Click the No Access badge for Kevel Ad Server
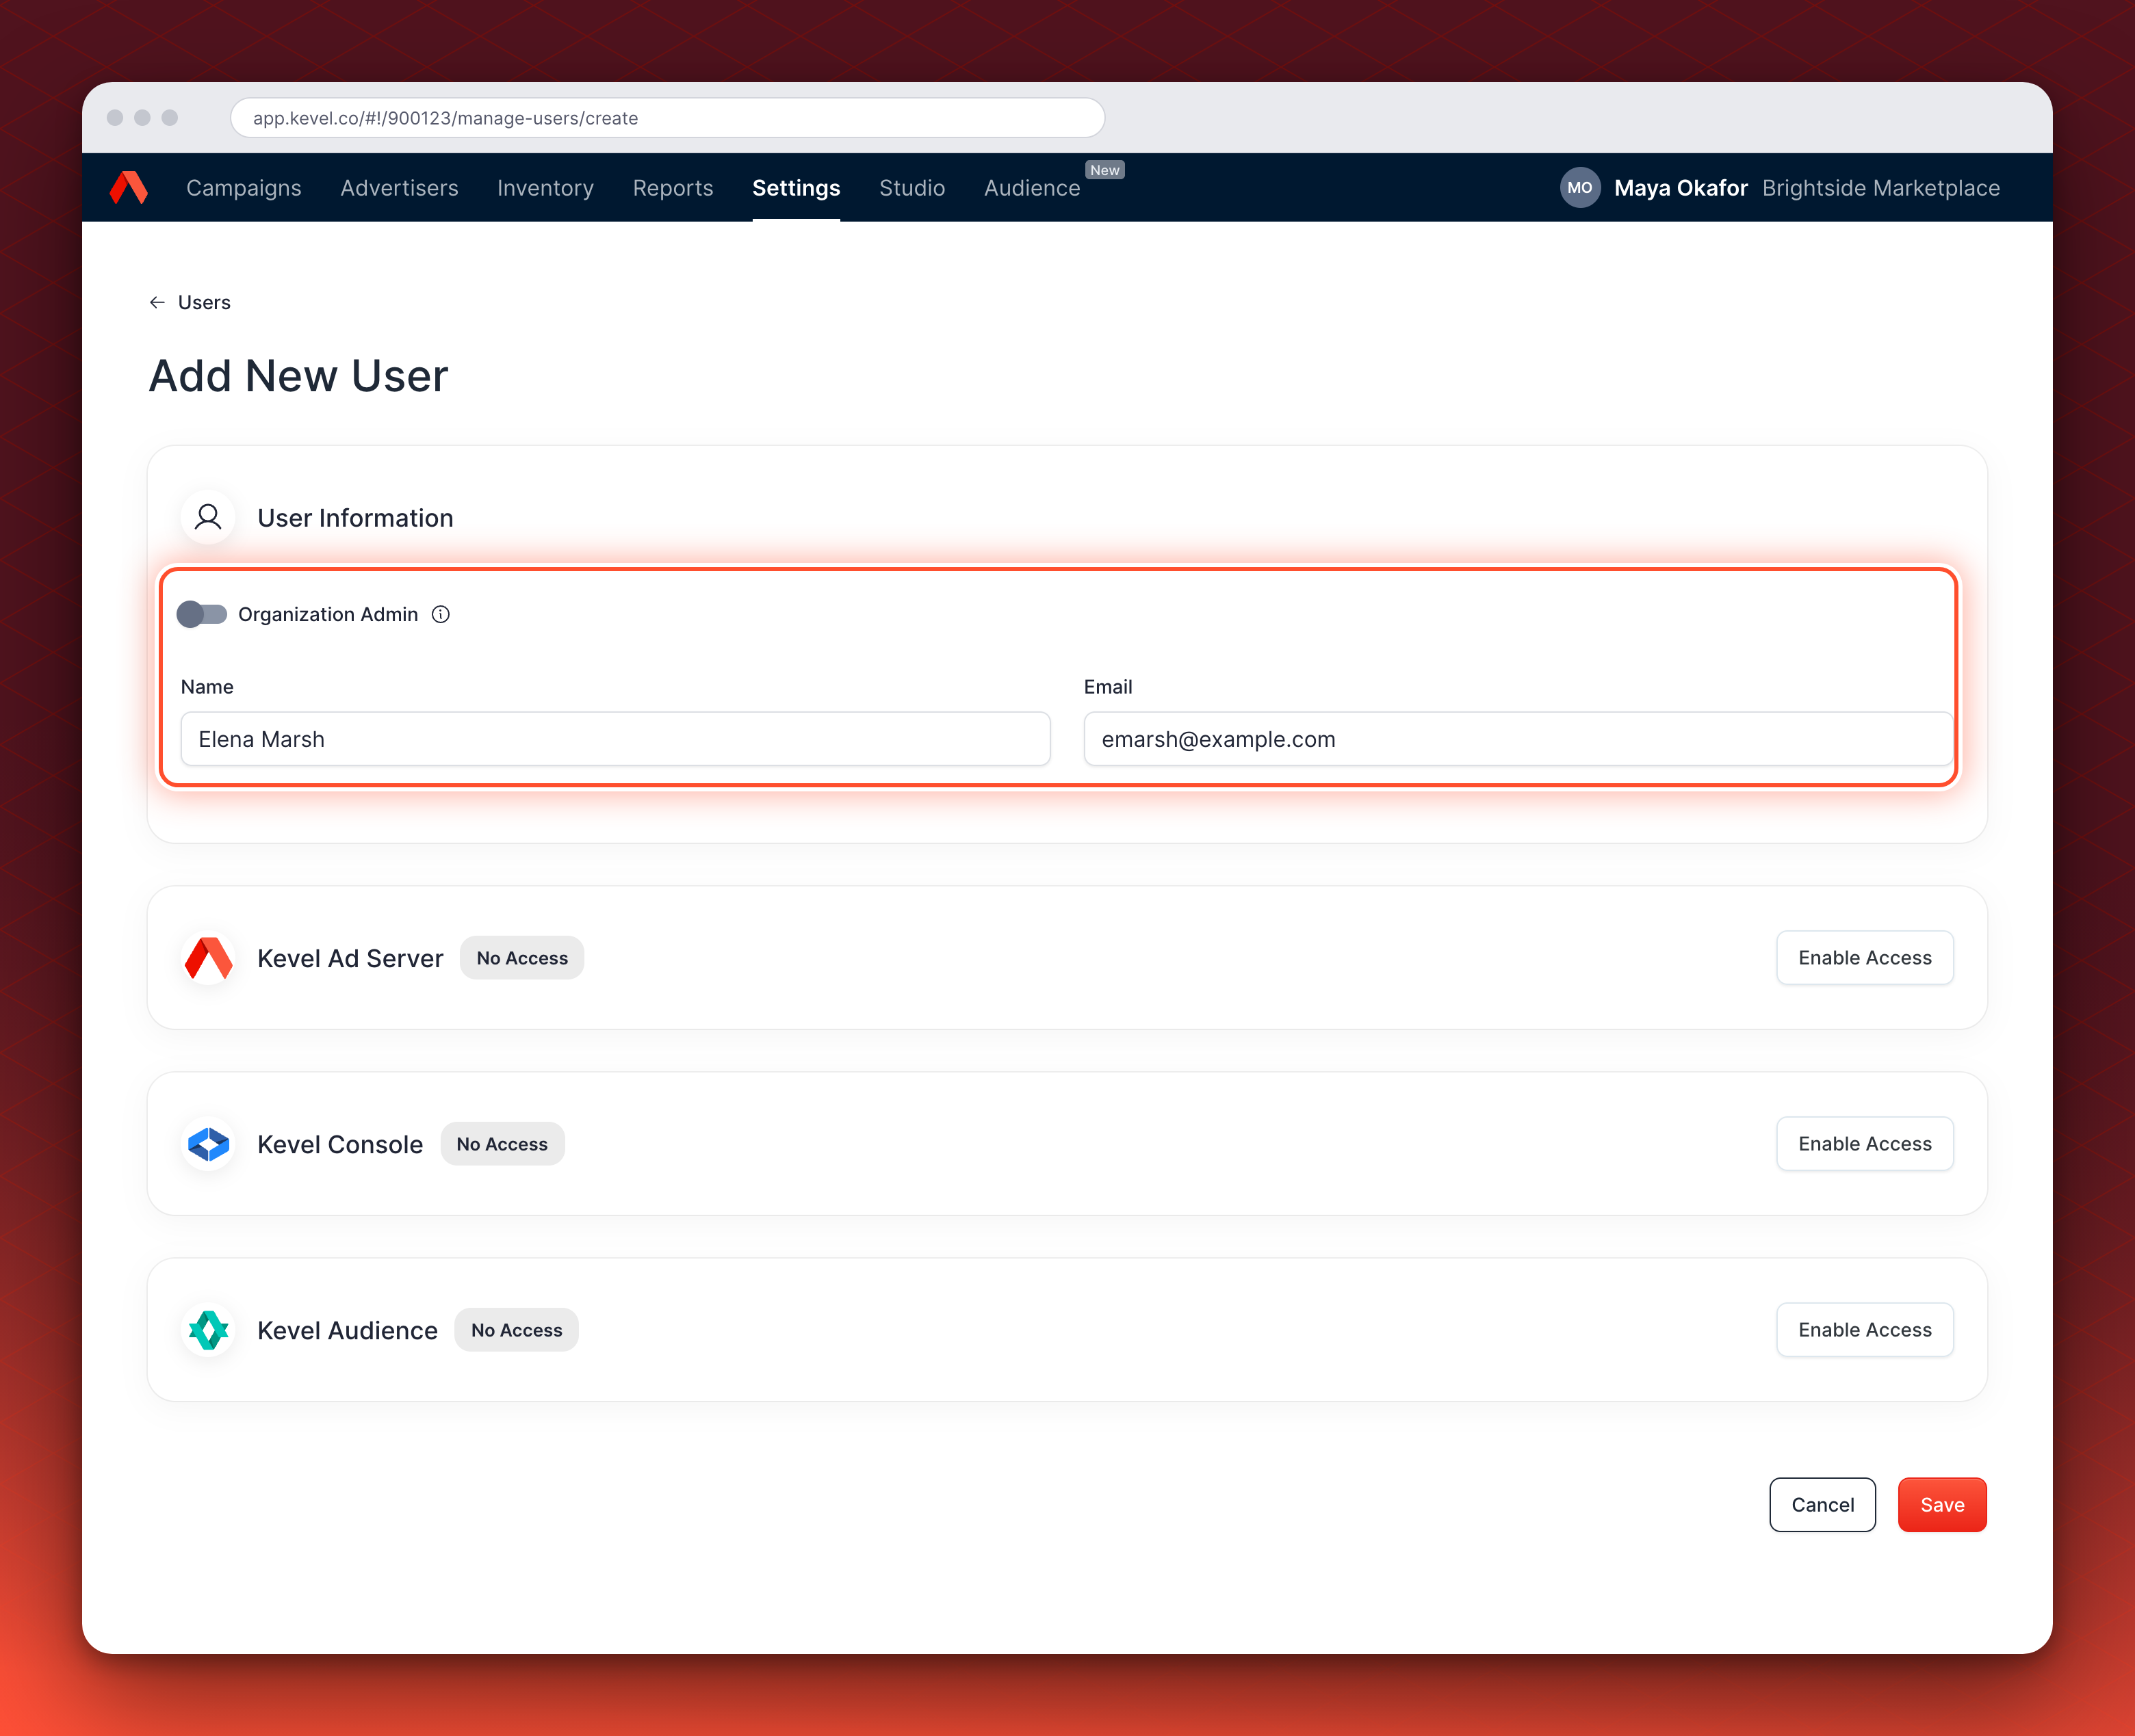Viewport: 2135px width, 1736px height. 522,958
